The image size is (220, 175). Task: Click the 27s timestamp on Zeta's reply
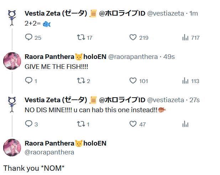pos(195,100)
